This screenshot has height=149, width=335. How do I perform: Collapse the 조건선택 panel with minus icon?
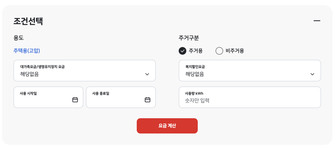pos(317,21)
